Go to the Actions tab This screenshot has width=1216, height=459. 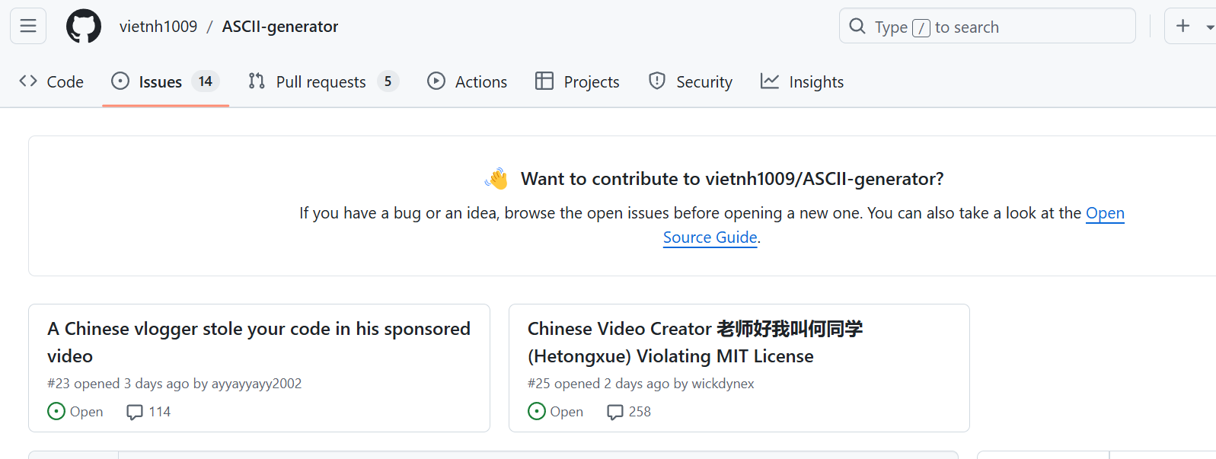[467, 81]
